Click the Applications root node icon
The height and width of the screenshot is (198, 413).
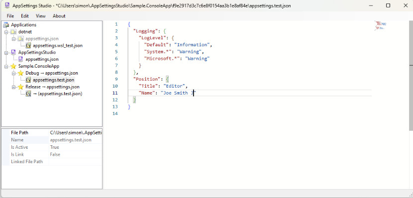tap(6, 25)
